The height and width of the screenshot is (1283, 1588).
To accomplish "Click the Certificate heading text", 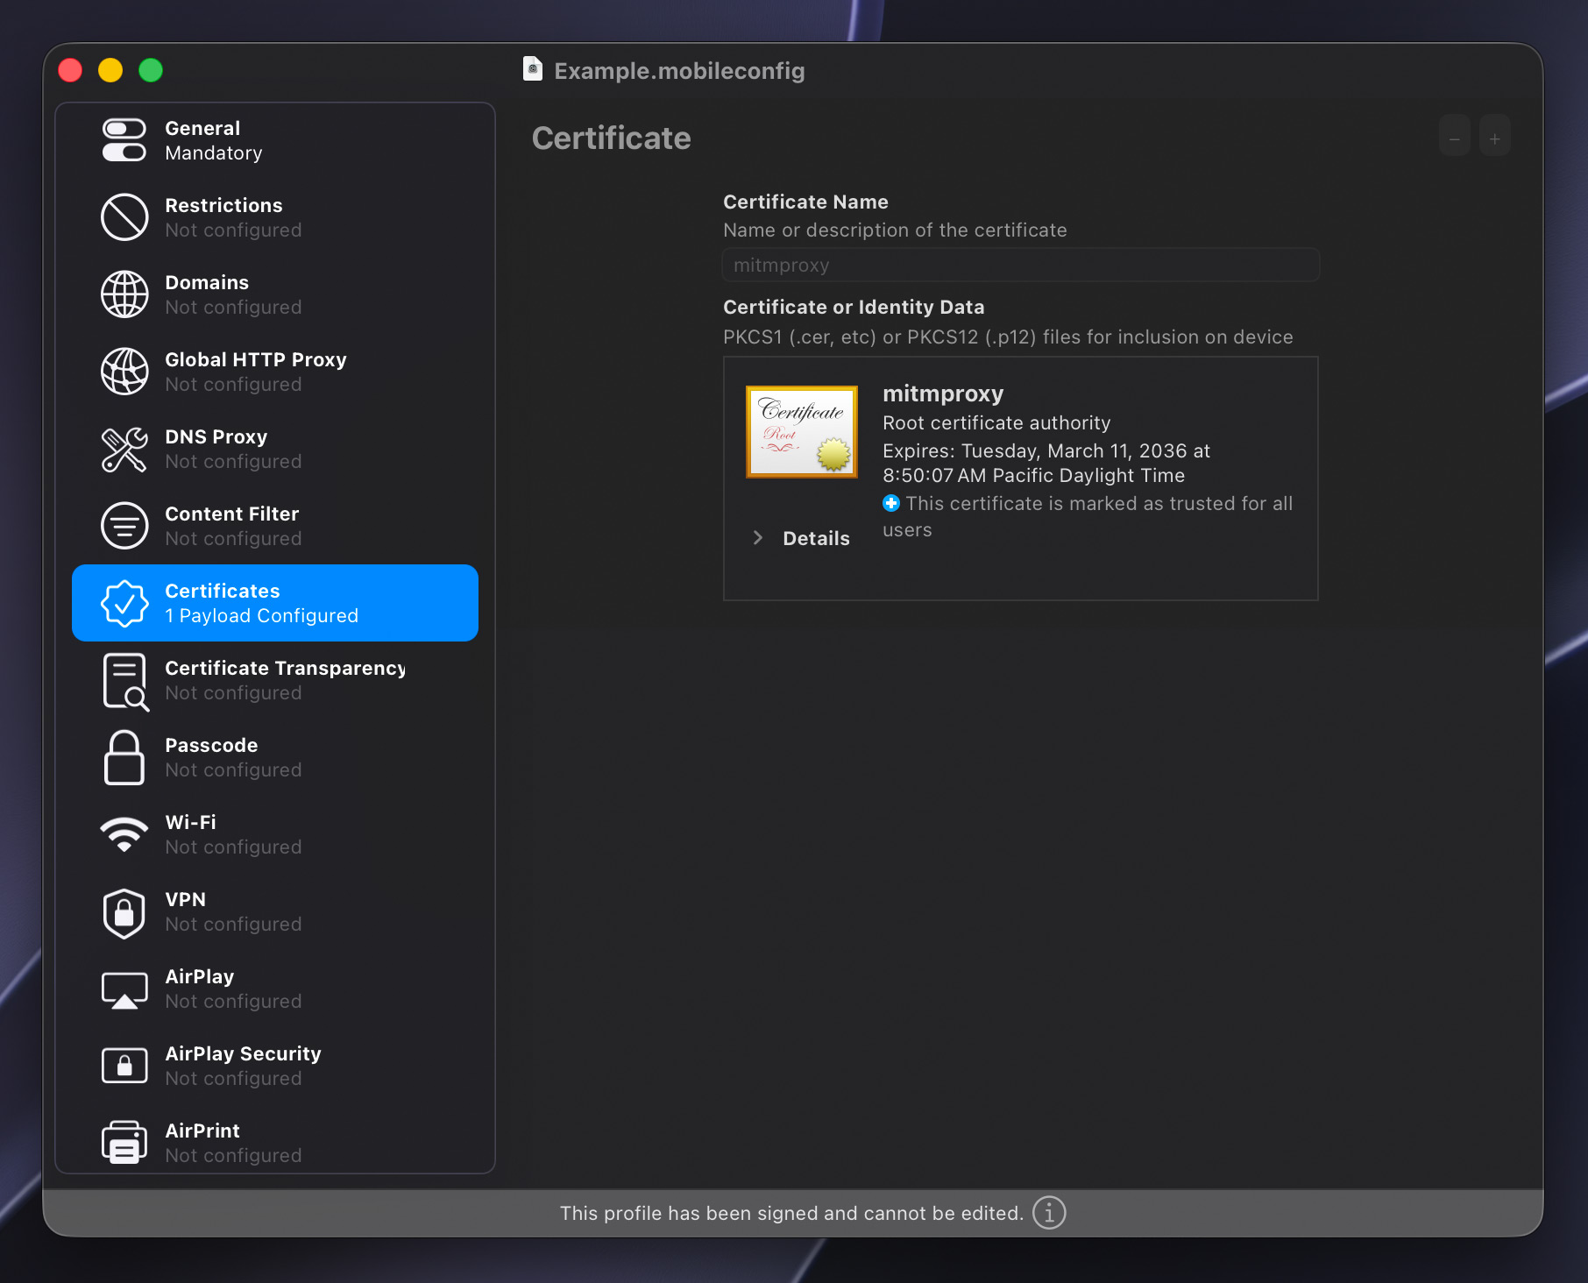I will click(x=612, y=138).
